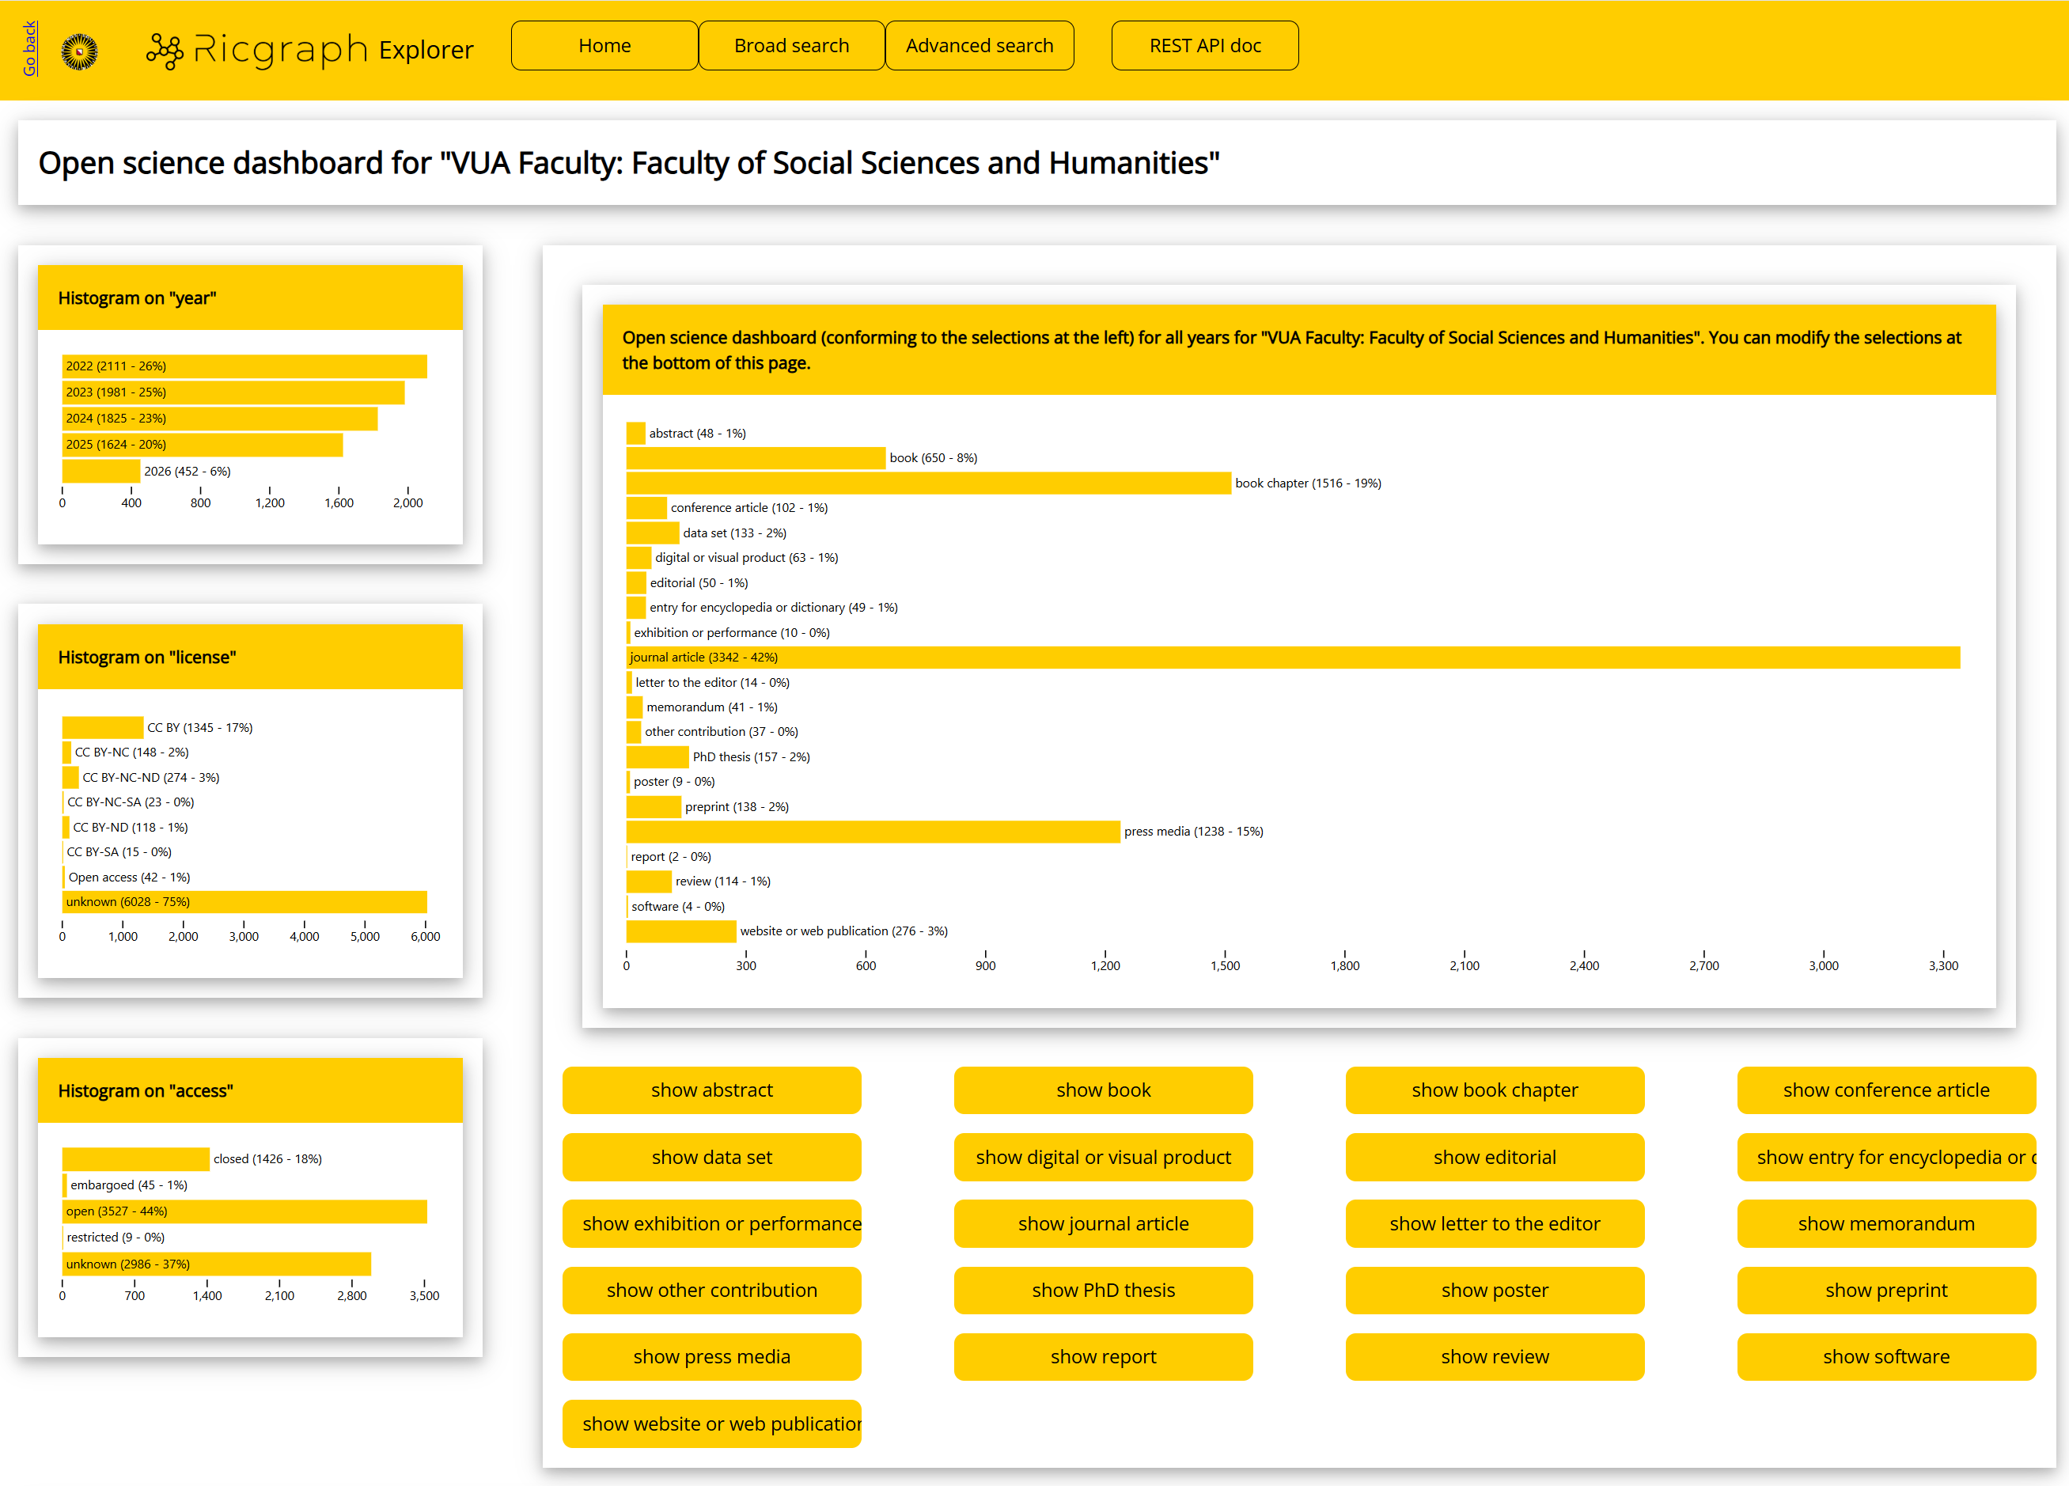2069x1486 pixels.
Task: Click the show poster button
Action: coord(1495,1290)
